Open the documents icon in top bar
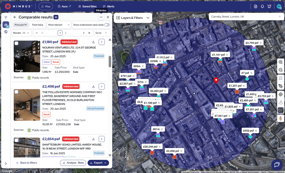The width and height of the screenshot is (285, 173). pos(255,6)
